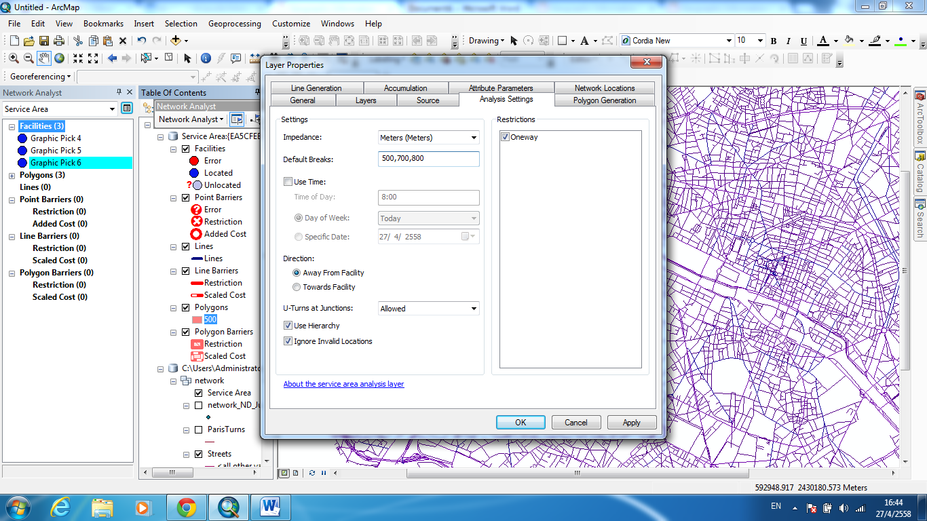Open the ArcToolbox side tab
The image size is (927, 521).
click(x=920, y=118)
